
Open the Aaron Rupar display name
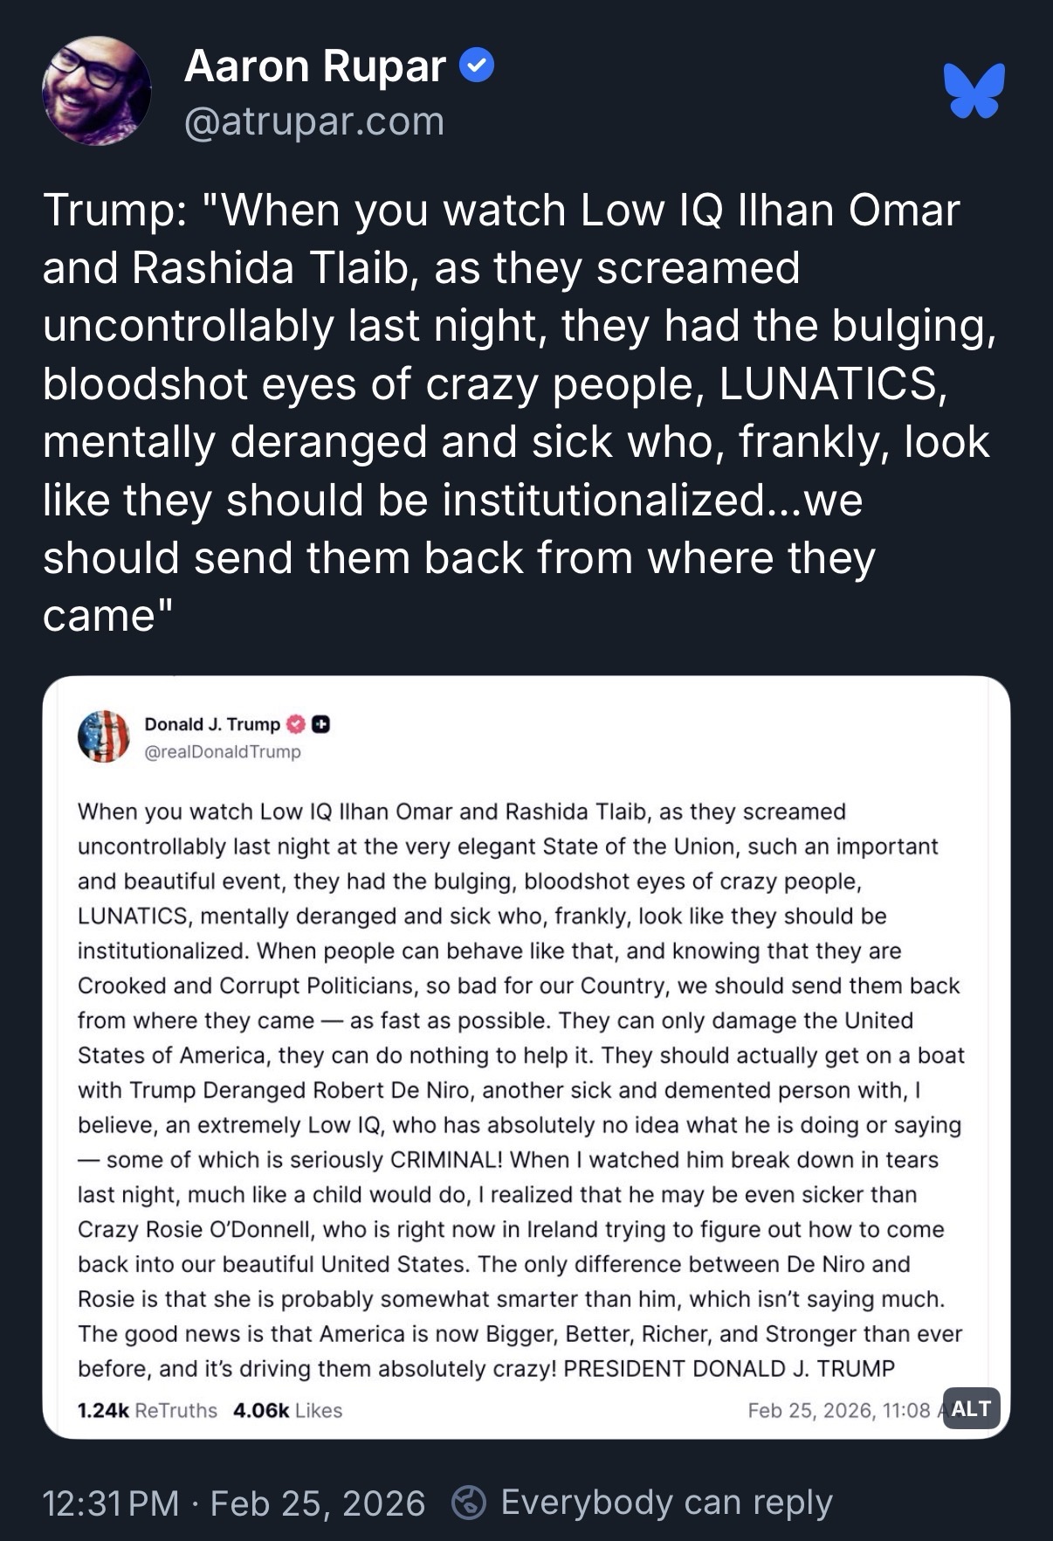(x=315, y=66)
